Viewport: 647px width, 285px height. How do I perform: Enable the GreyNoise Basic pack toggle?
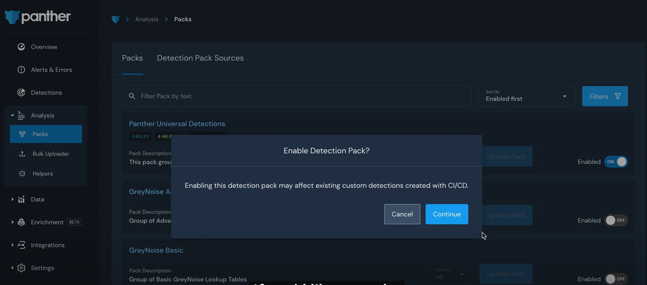[x=615, y=279]
